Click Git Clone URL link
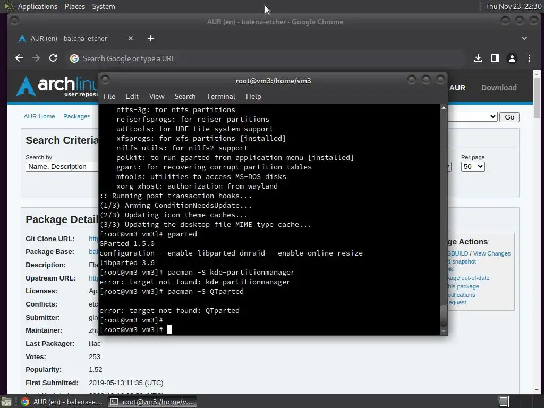544x408 pixels. (93, 239)
